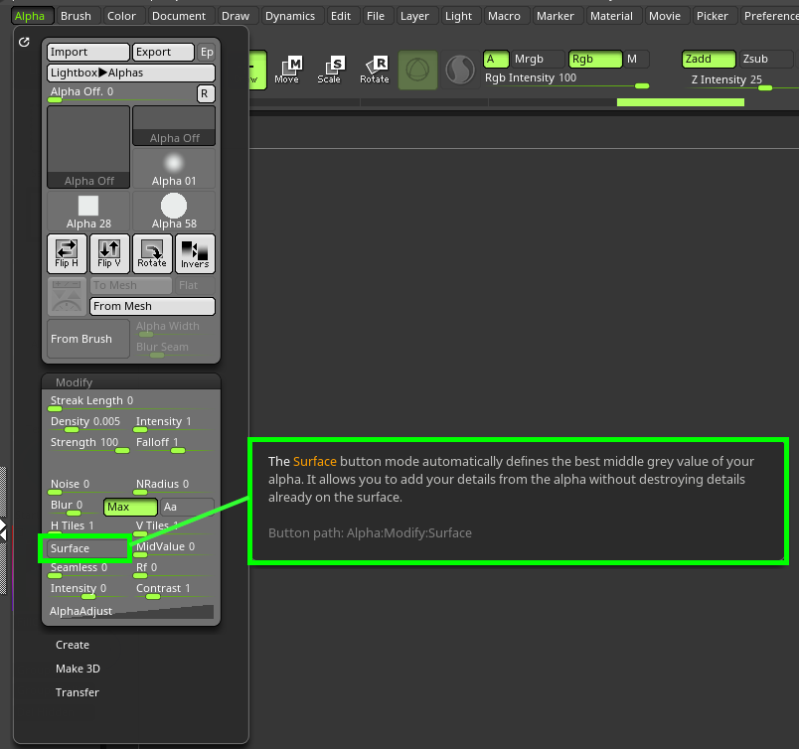Toggle the Rgb paint mode
Screen dimensions: 799x749
click(x=594, y=59)
